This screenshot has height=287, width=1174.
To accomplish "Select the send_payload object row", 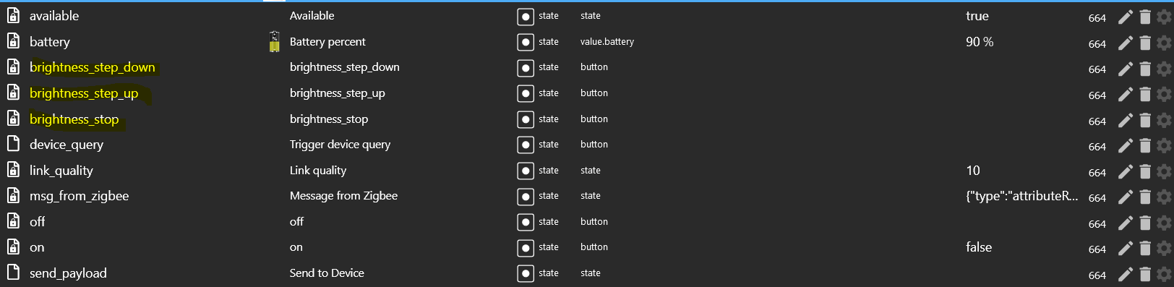I will point(587,273).
